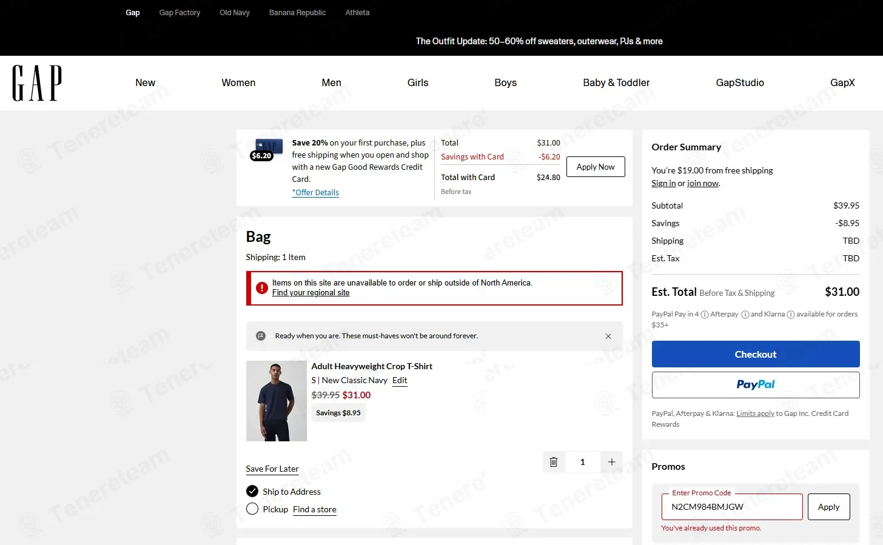Click the Checkout button
The width and height of the screenshot is (883, 545).
[756, 354]
